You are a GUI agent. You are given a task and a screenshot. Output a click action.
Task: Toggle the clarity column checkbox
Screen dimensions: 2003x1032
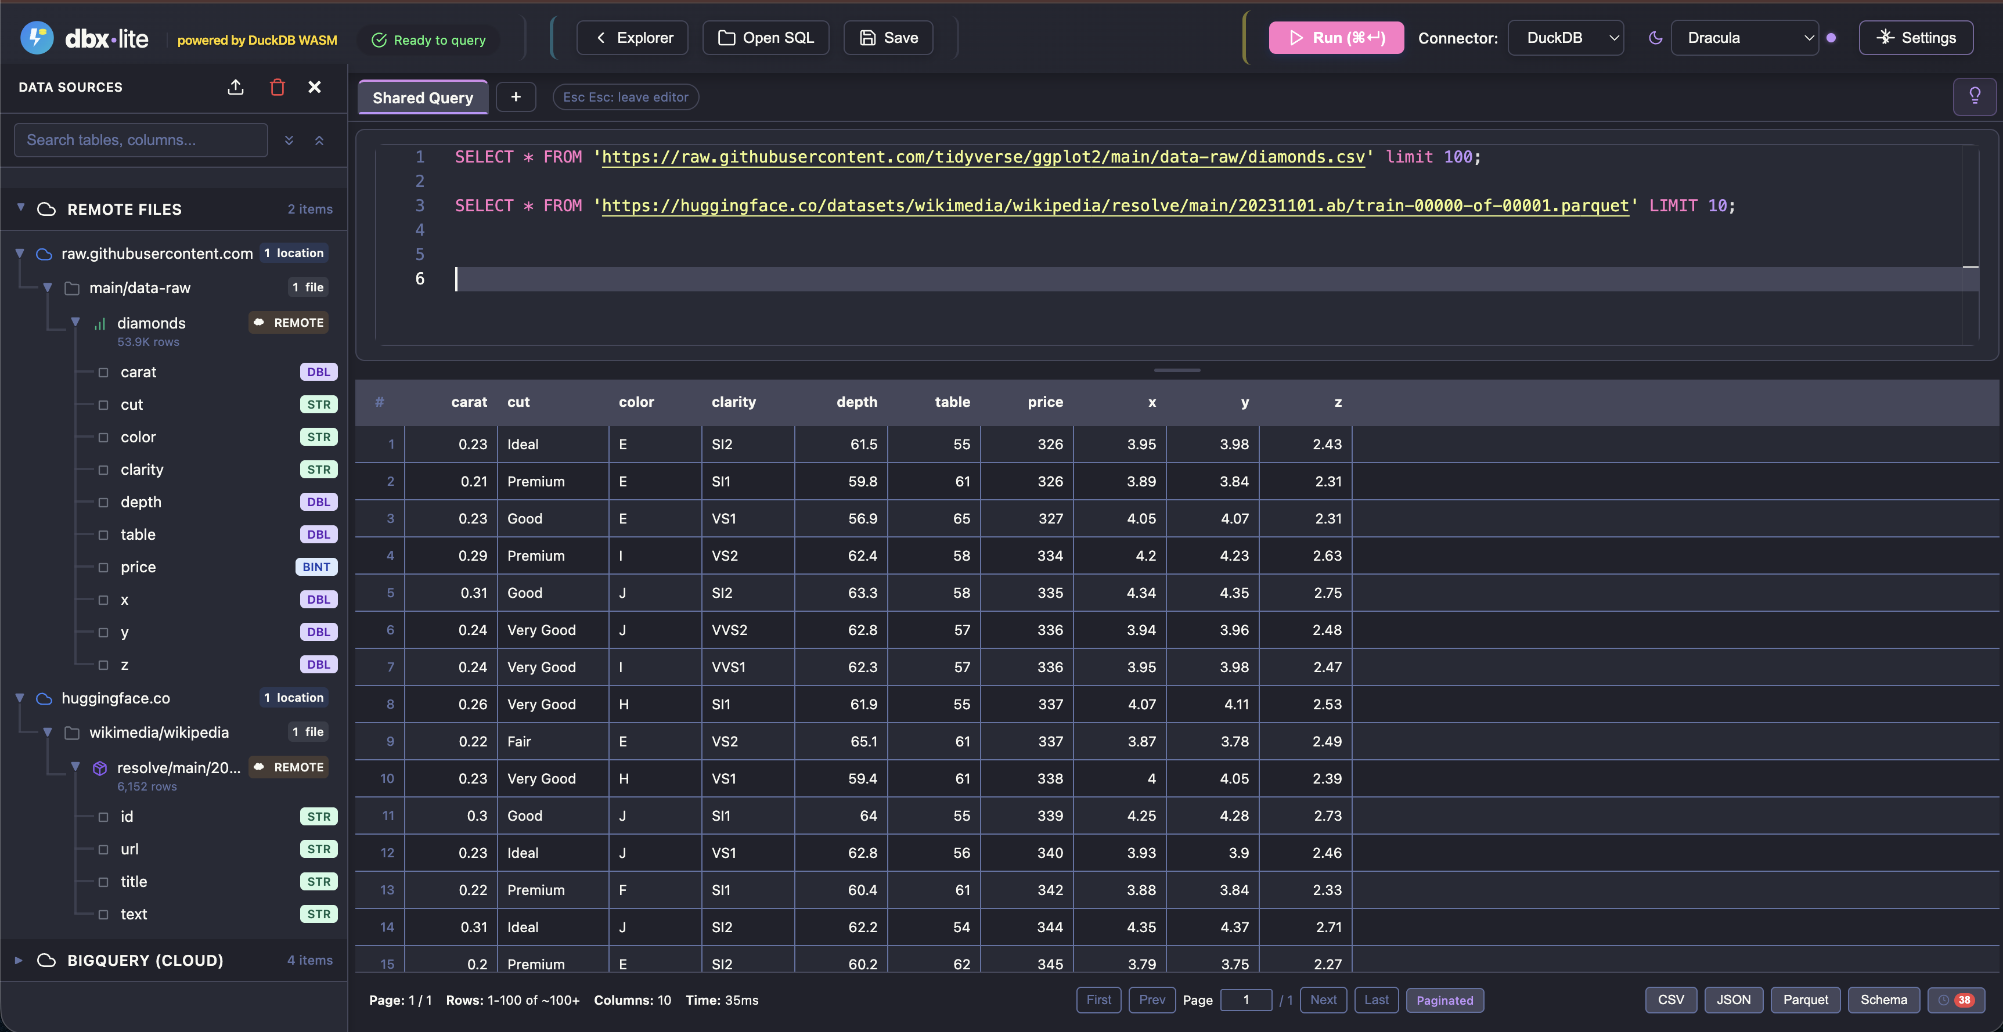[x=103, y=470]
